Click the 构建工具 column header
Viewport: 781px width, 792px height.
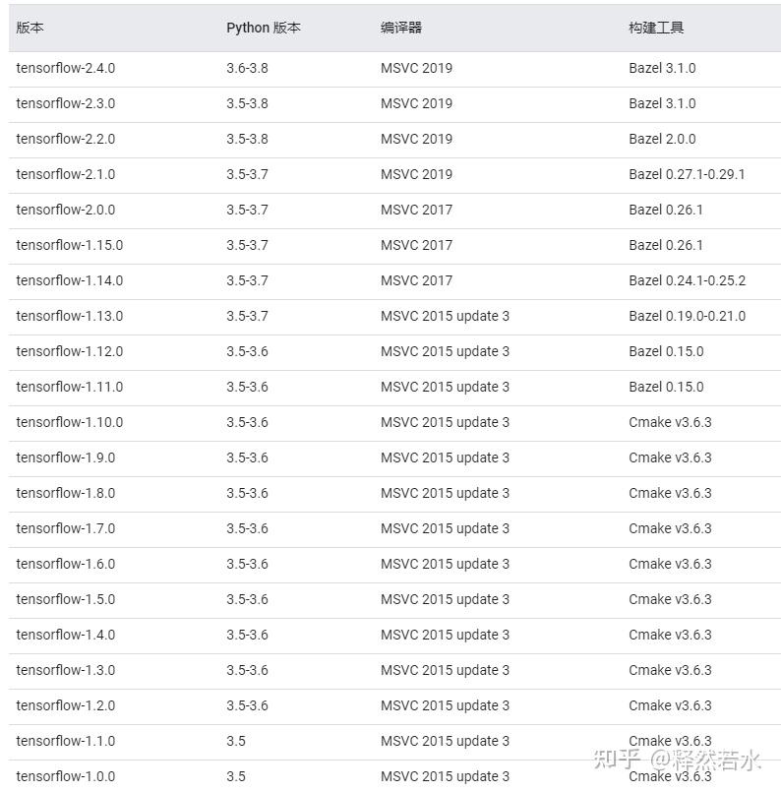pos(656,28)
